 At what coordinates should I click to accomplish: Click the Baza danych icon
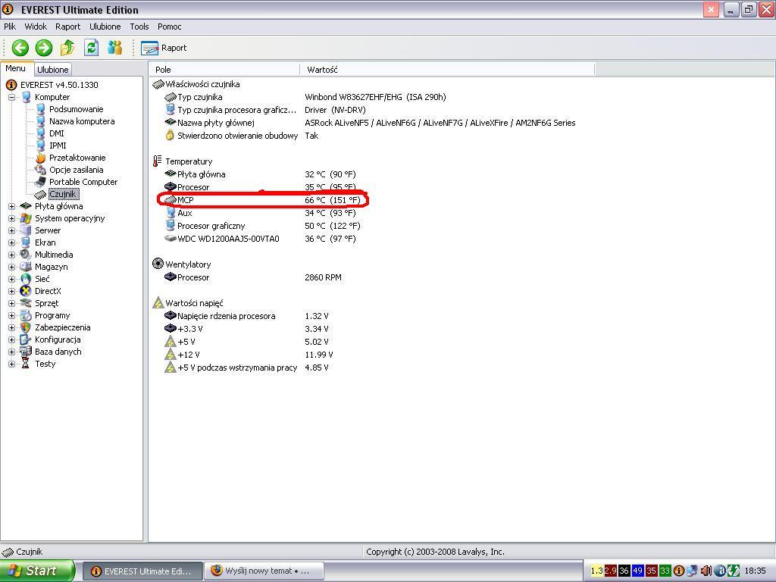pos(26,352)
